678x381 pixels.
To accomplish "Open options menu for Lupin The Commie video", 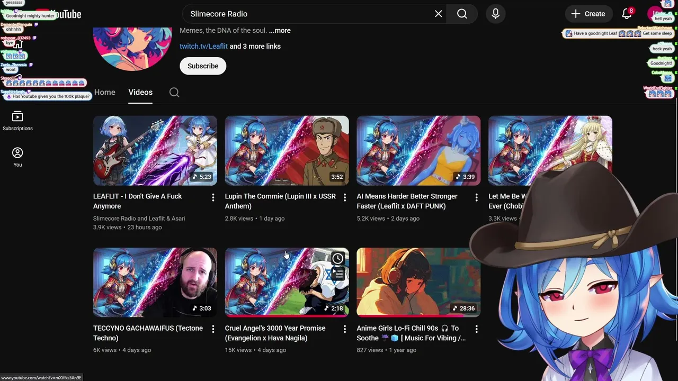I will point(345,197).
